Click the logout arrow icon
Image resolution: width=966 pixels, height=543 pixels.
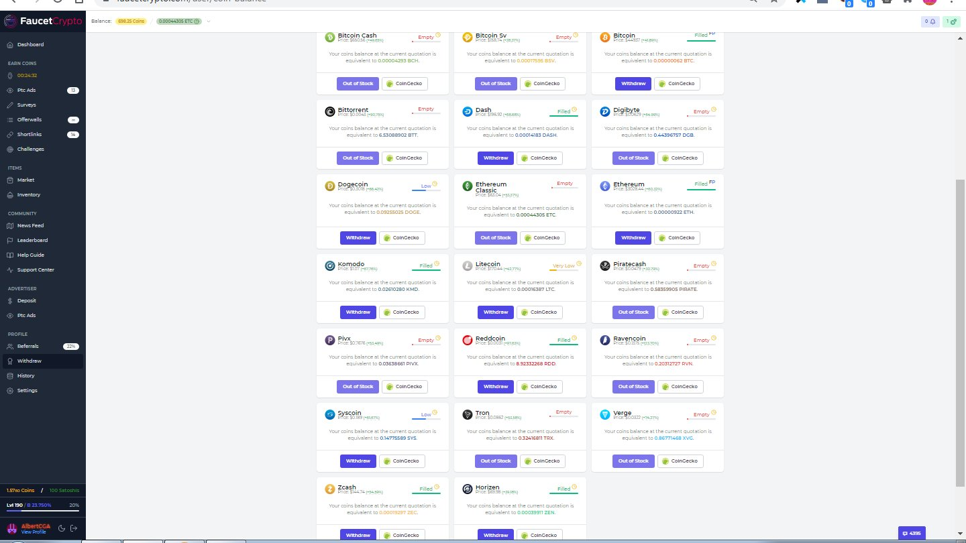(x=74, y=528)
